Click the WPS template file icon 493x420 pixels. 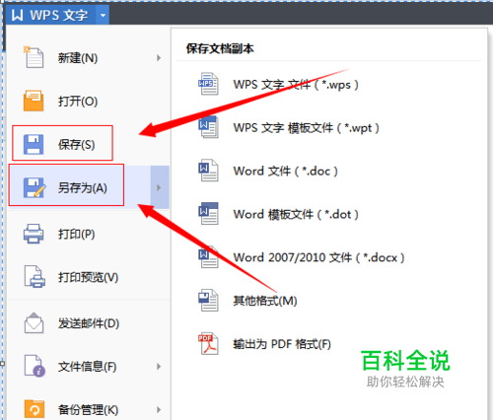click(x=208, y=127)
